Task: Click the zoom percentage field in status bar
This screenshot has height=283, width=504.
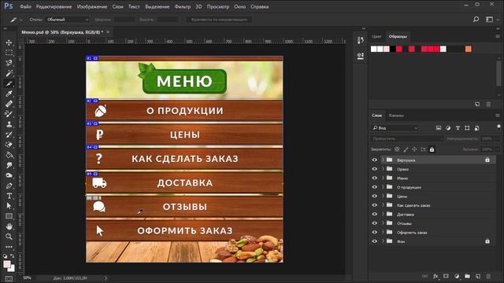Action: [28, 277]
